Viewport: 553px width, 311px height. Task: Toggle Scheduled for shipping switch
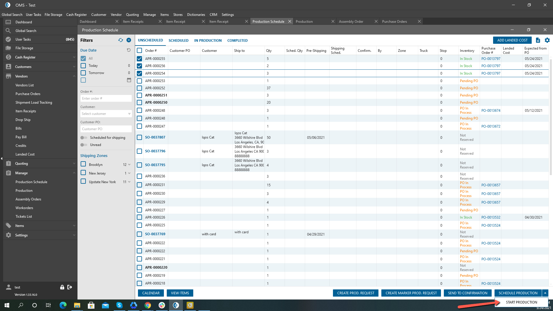pyautogui.click(x=84, y=138)
